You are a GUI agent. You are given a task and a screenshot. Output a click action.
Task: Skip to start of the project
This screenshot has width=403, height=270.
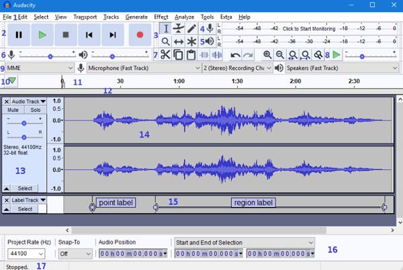click(x=89, y=34)
